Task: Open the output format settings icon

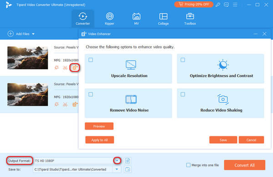Action: coord(127,161)
